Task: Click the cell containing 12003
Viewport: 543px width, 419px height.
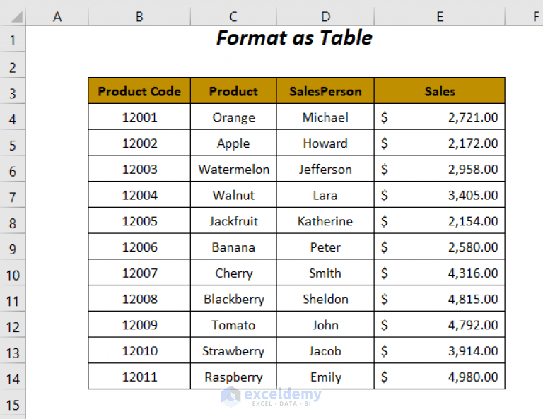Action: pyautogui.click(x=139, y=169)
